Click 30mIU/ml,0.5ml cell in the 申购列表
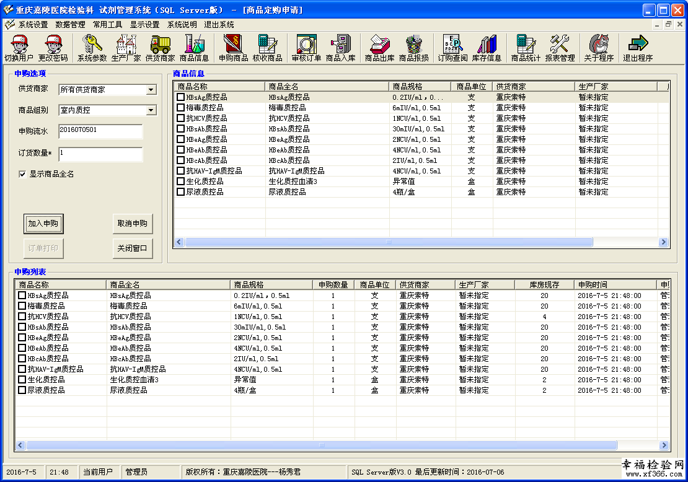 point(260,327)
